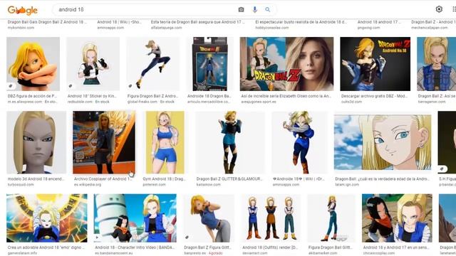Open the ❤Androide 18❤ Wiki aminoapps thumbnail
Screen dimensions: 456x256
click(299, 142)
